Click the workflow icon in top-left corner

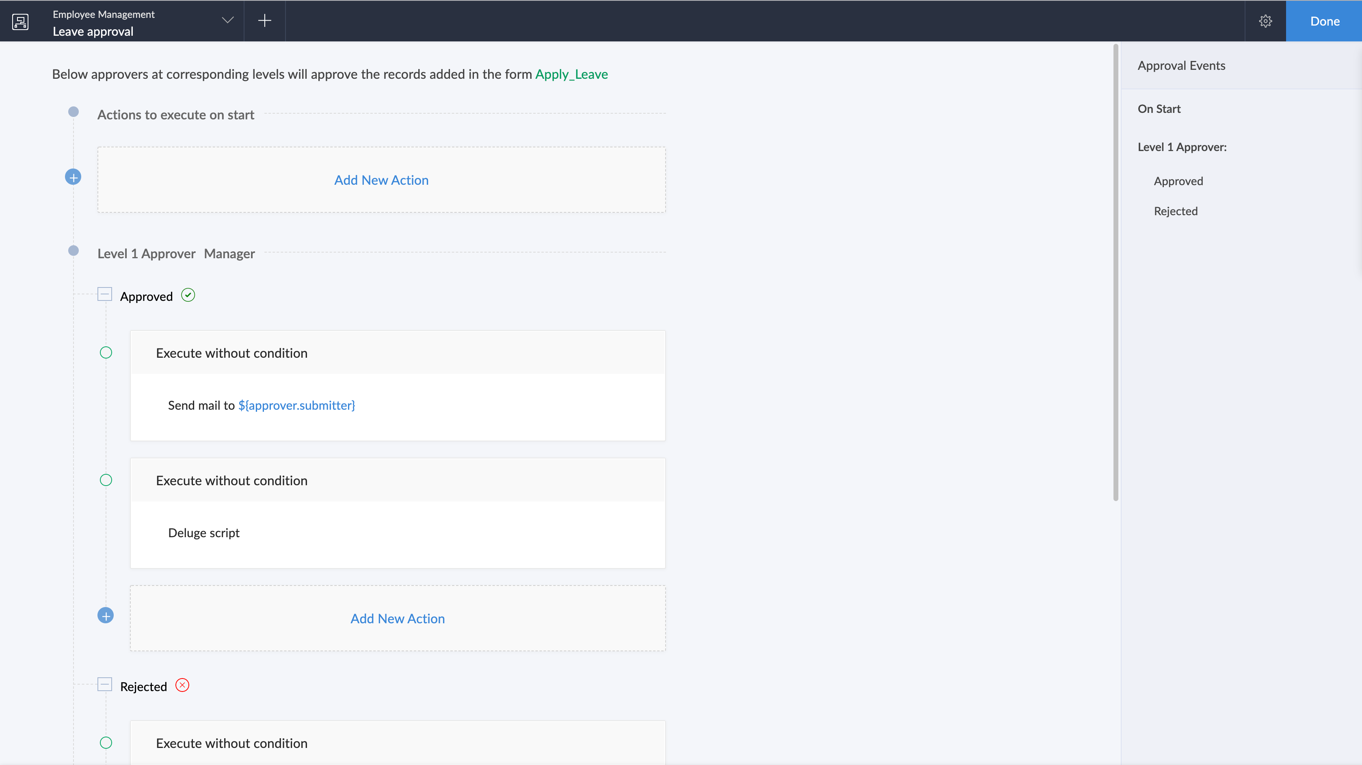pos(20,21)
